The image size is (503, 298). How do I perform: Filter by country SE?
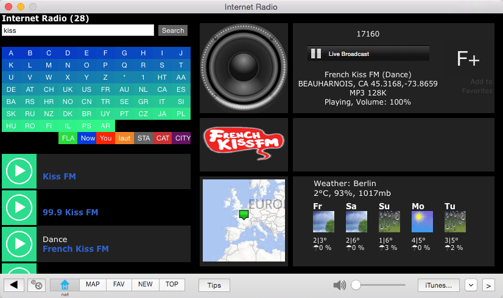(x=124, y=102)
